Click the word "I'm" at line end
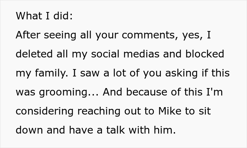This screenshot has height=148, width=247. pyautogui.click(x=217, y=92)
